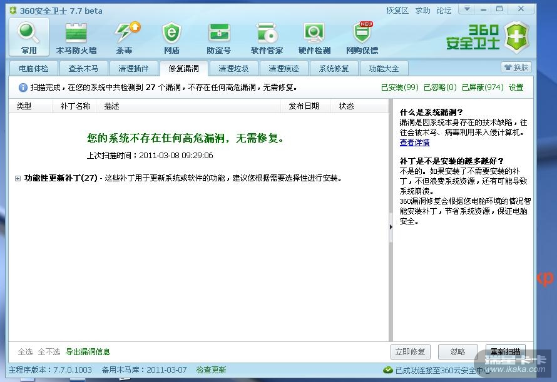Open 论坛 in the title bar
557x382 pixels.
pyautogui.click(x=444, y=11)
